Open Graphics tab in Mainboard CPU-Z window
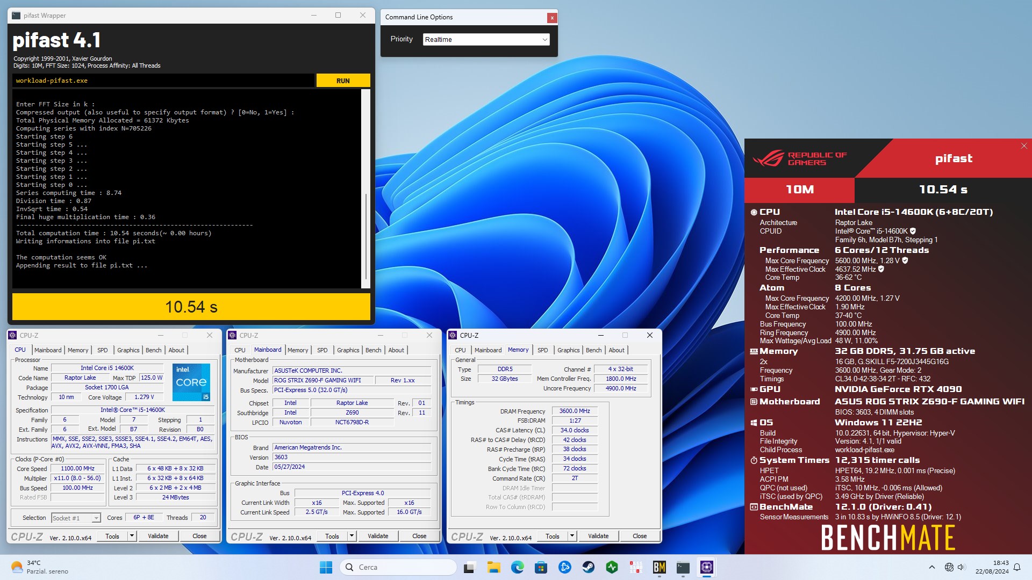Image resolution: width=1032 pixels, height=580 pixels. tap(348, 350)
